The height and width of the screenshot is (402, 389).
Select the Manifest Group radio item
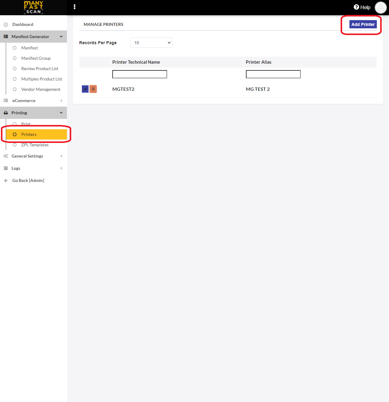(x=15, y=58)
